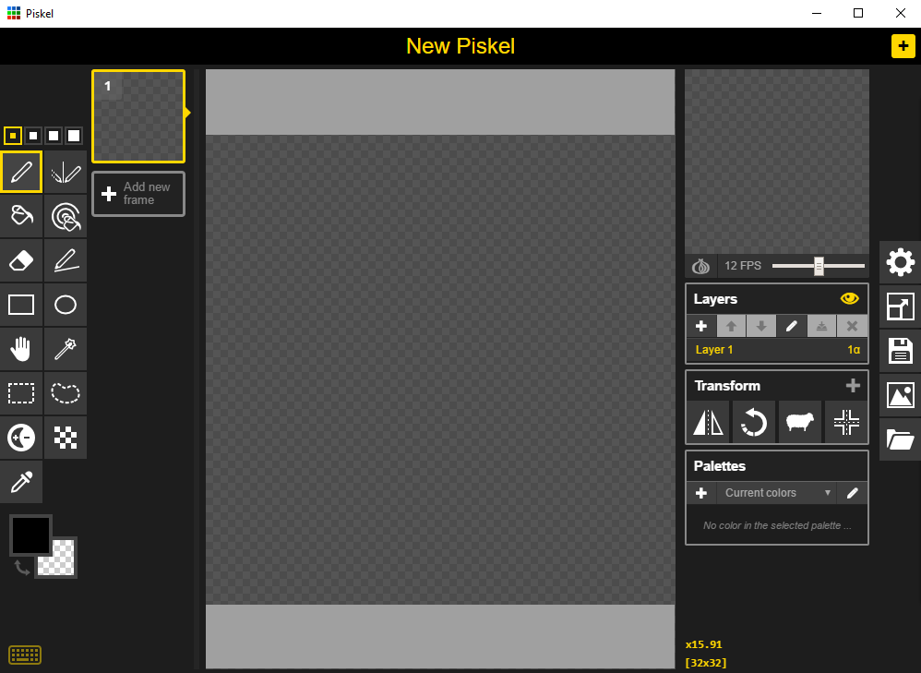Click the New Piskel title
The width and height of the screenshot is (921, 673).
tap(460, 46)
